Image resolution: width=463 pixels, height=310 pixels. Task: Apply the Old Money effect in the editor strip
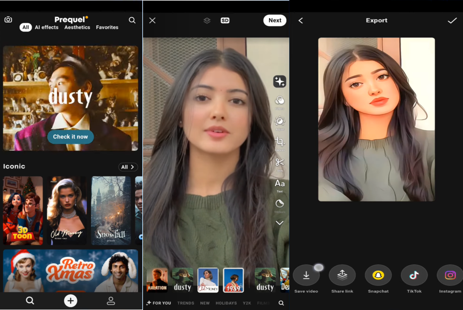pos(208,280)
